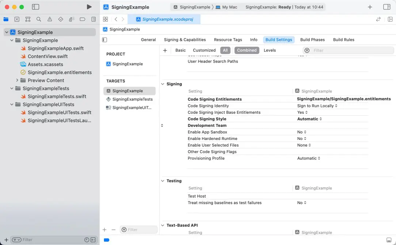The height and width of the screenshot is (245, 396).
Task: Add a new file in navigator footer
Action: click(6, 240)
